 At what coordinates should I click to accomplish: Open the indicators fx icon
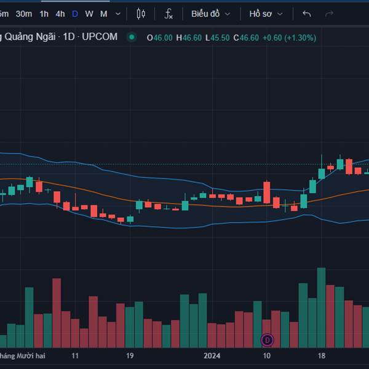(x=169, y=14)
